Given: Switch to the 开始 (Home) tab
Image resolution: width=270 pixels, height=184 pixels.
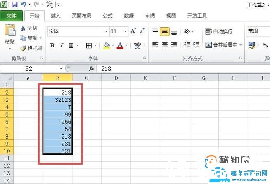Looking at the screenshot, I should [34, 16].
